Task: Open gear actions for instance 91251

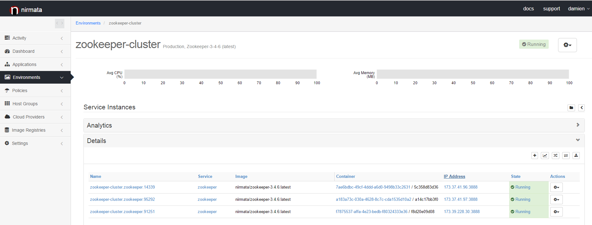Action: tap(557, 212)
